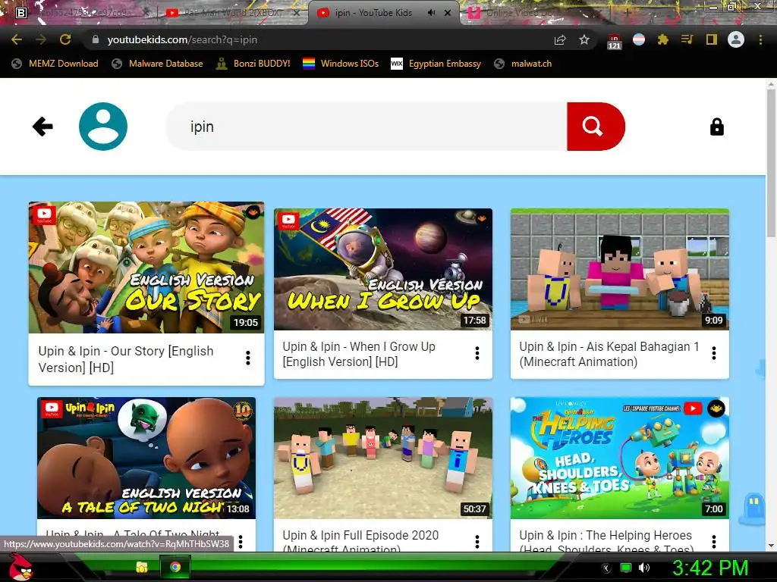The width and height of the screenshot is (777, 582).
Task: Open options menu for The Helping Heroes
Action: 713,542
